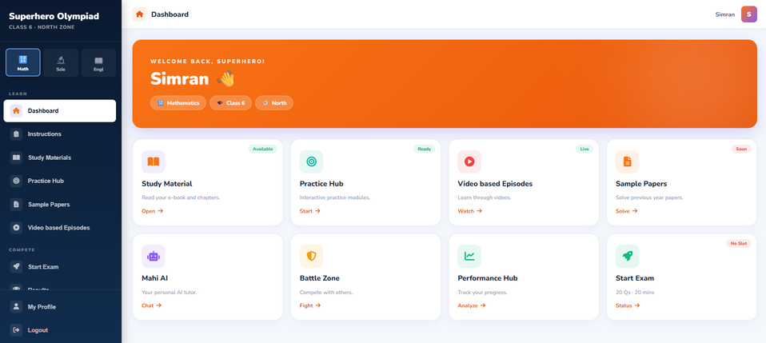766x343 pixels.
Task: Open Dashboard in the sidebar
Action: click(x=60, y=111)
